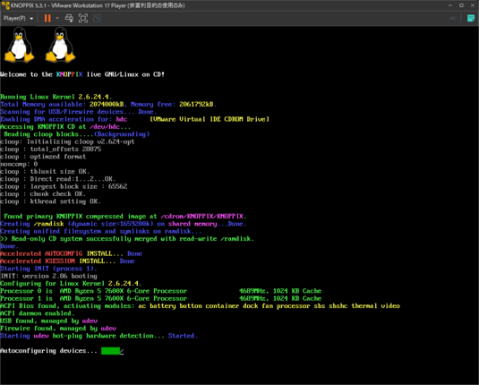This screenshot has width=479, height=385.
Task: Click 'cloop: Initializing cloop v2.624-opt' line
Action: pyautogui.click(x=67, y=141)
